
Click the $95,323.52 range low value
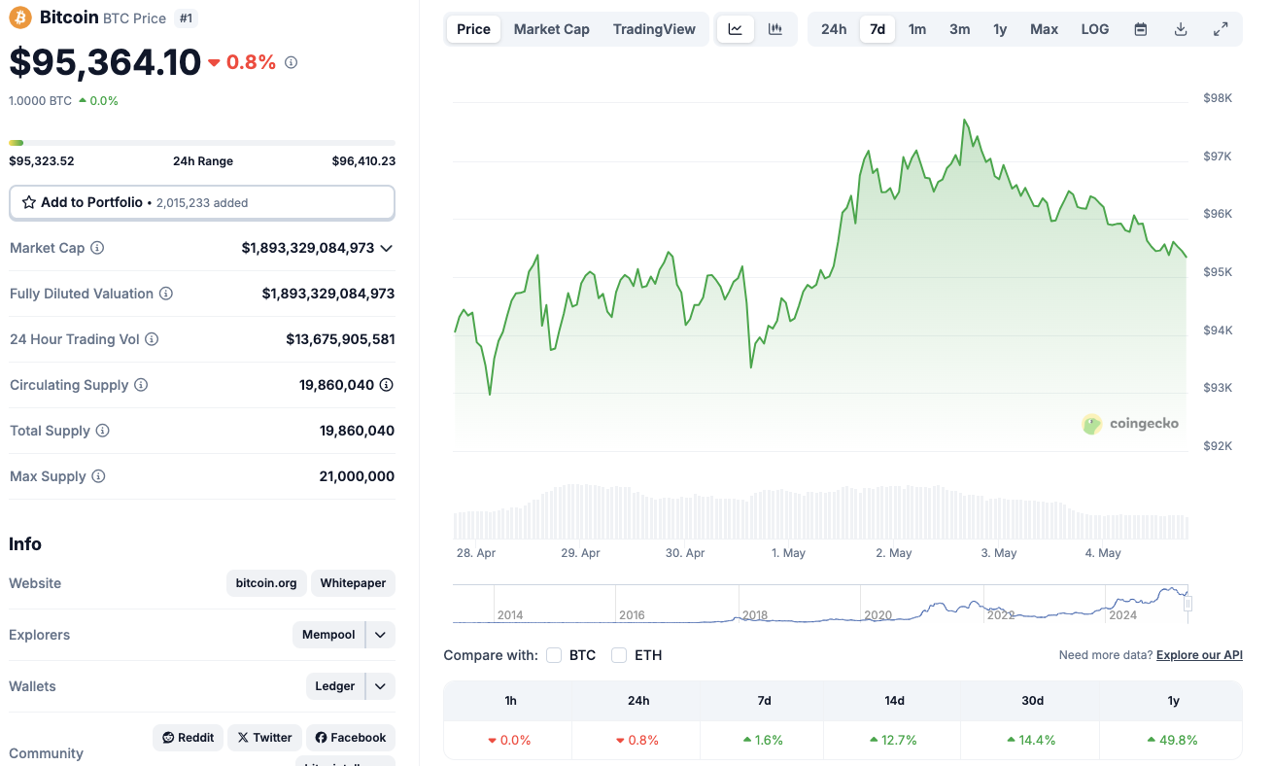pyautogui.click(x=42, y=161)
